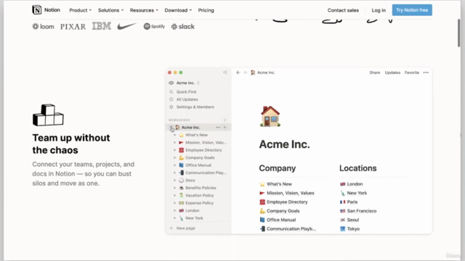
Task: Select Company Goals in the sidebar
Action: (197, 157)
